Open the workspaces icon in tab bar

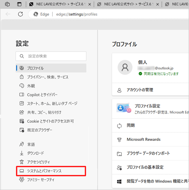click(x=7, y=4)
